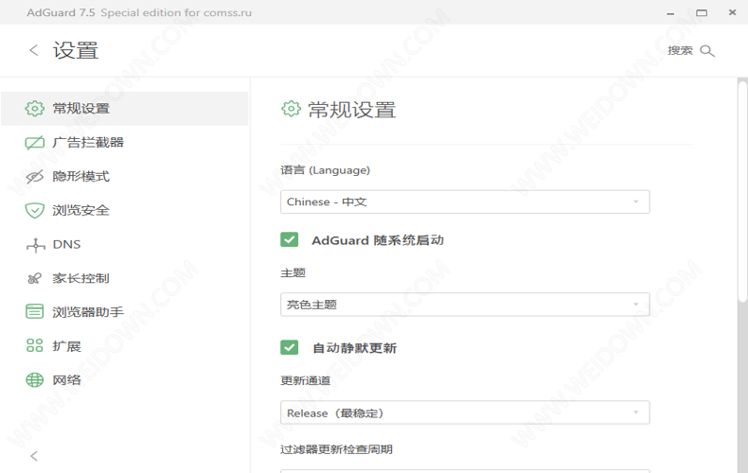Open the Chinese - 中文 language dropdown
748x473 pixels.
click(x=465, y=201)
